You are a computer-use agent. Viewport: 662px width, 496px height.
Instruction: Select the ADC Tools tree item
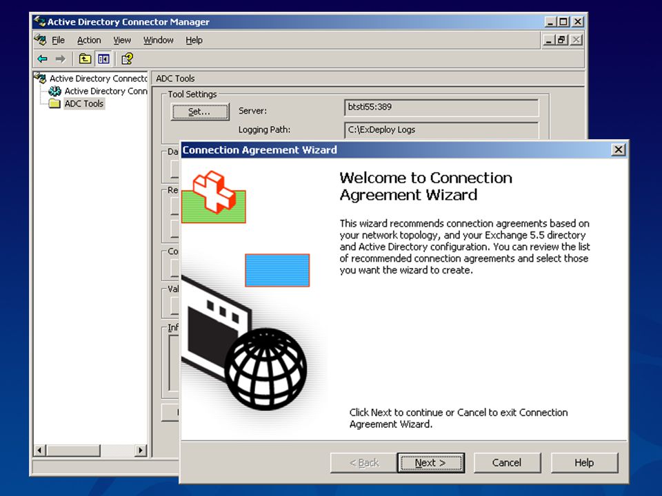(84, 104)
